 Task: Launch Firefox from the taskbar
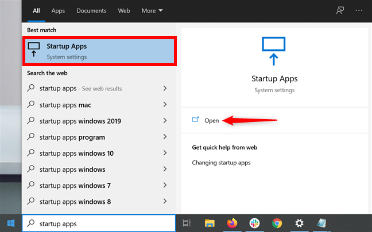click(232, 223)
